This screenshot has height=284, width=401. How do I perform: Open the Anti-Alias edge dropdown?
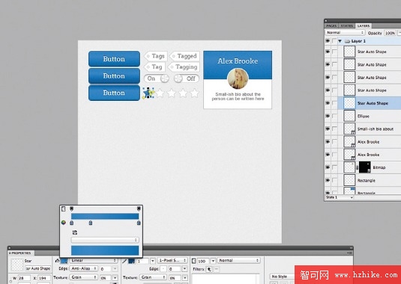point(84,269)
